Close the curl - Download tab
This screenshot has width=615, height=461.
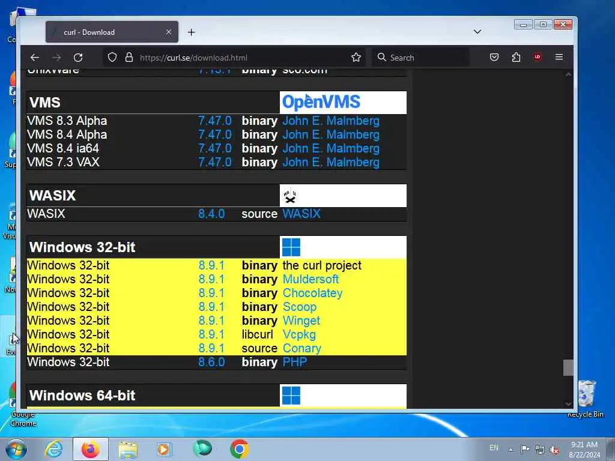click(169, 32)
